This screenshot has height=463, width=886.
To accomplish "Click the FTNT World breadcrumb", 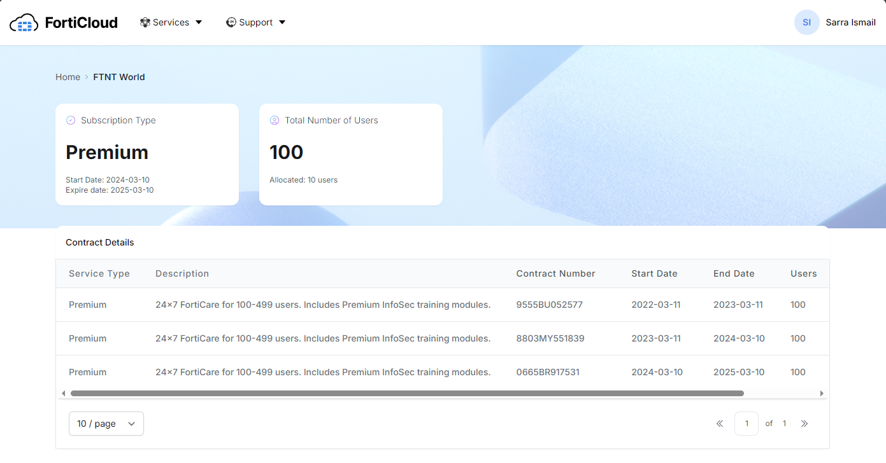I will point(119,77).
